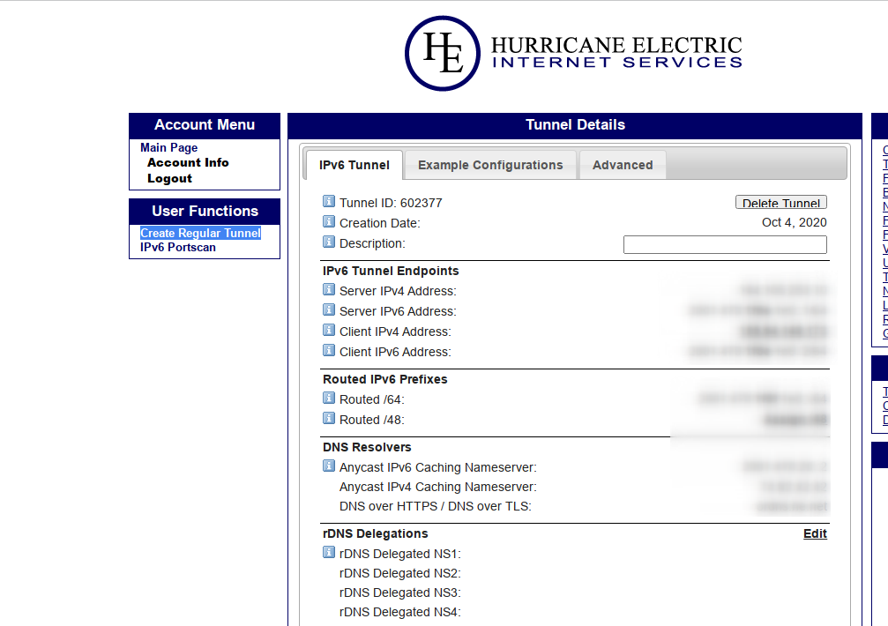Viewport: 888px width, 626px height.
Task: Switch to the Example Configurations tab
Action: 490,165
